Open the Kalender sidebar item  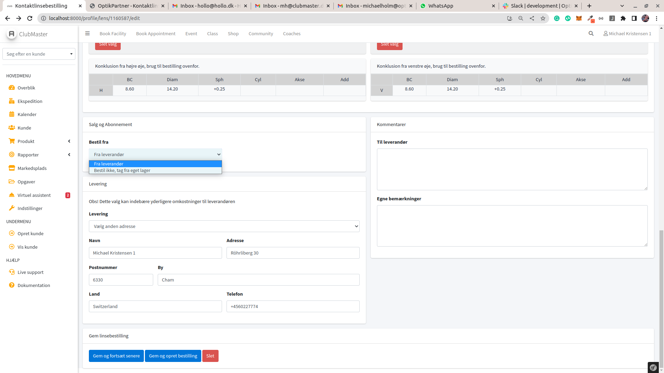coord(27,114)
